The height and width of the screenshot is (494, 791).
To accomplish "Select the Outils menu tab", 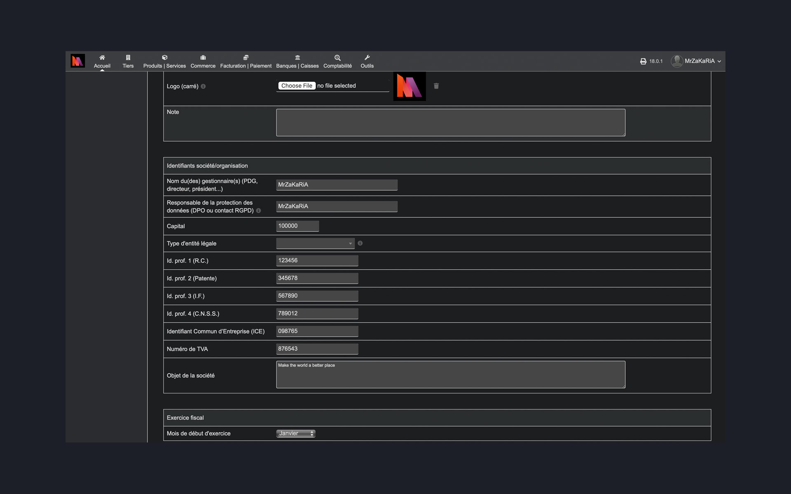I will tap(367, 61).
